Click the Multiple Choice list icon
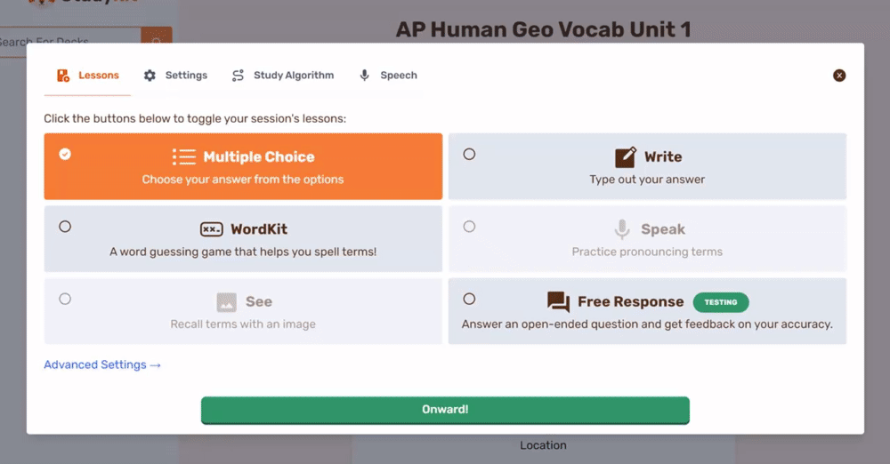890x464 pixels. click(x=183, y=157)
